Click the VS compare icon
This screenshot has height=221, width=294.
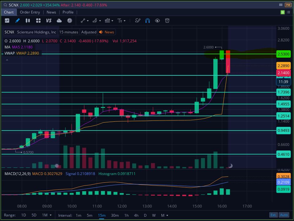click(x=49, y=21)
